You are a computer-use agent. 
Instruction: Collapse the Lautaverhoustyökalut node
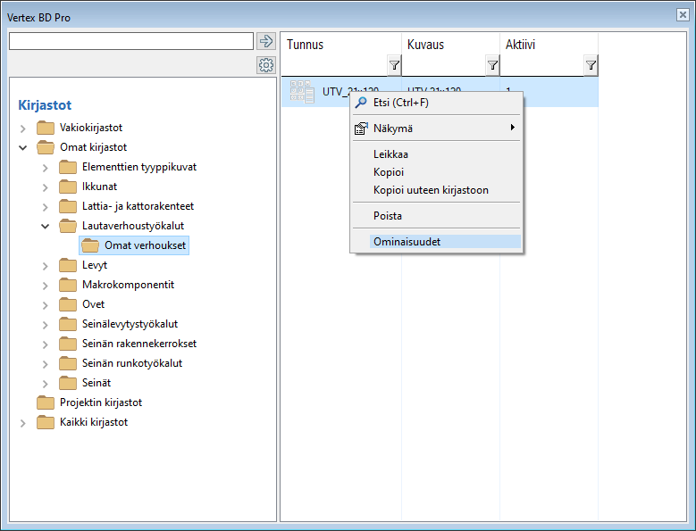tap(46, 226)
